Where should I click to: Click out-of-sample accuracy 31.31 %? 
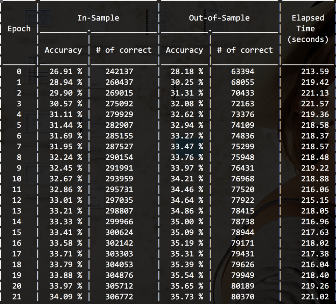[x=187, y=93]
